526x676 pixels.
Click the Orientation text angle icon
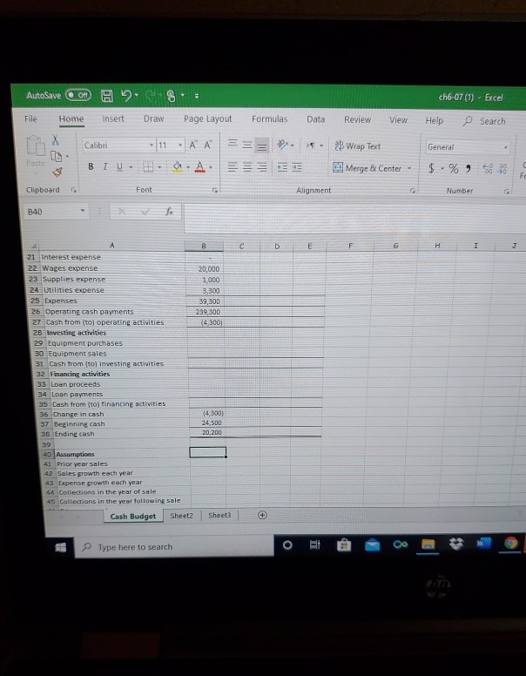point(283,145)
